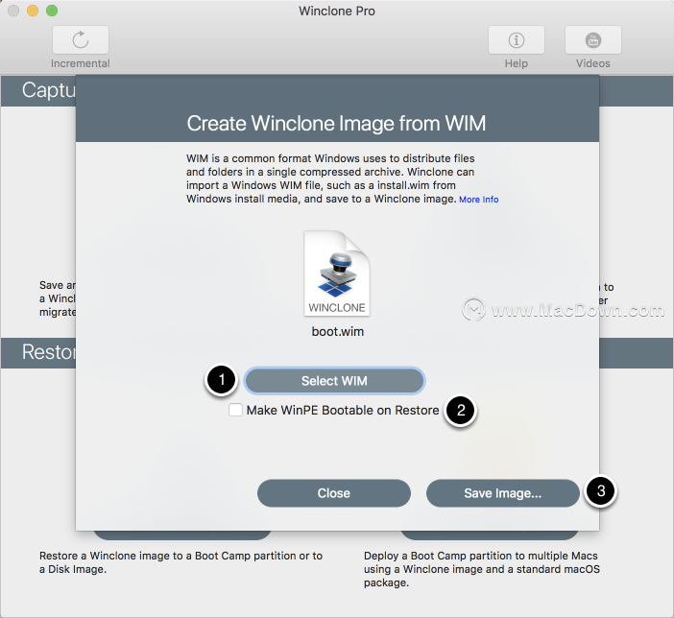
Task: Click the Save Image... button
Action: click(503, 493)
